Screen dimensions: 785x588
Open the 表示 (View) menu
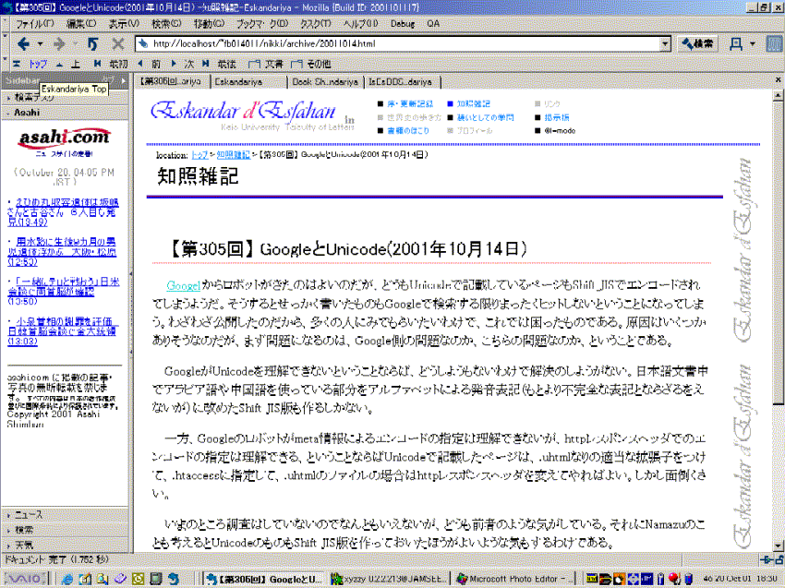pos(124,23)
